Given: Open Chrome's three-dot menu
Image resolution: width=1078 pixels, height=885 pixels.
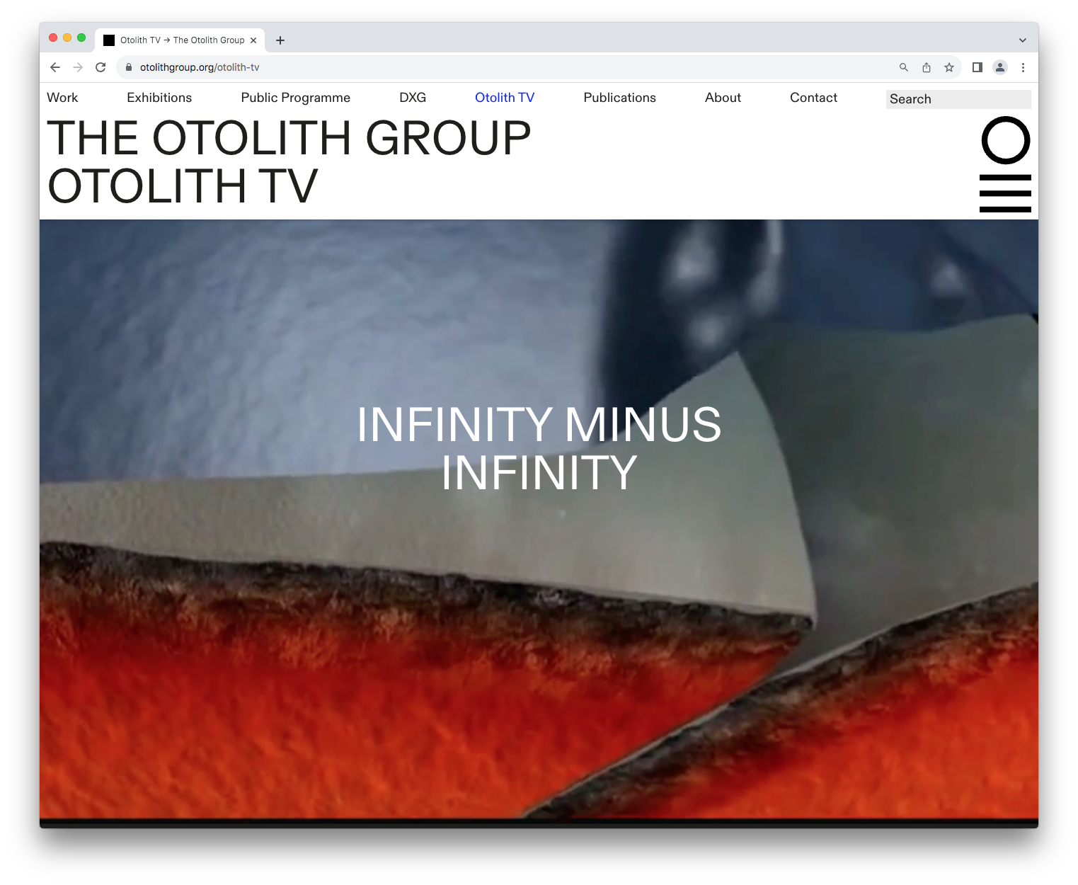Looking at the screenshot, I should 1023,67.
